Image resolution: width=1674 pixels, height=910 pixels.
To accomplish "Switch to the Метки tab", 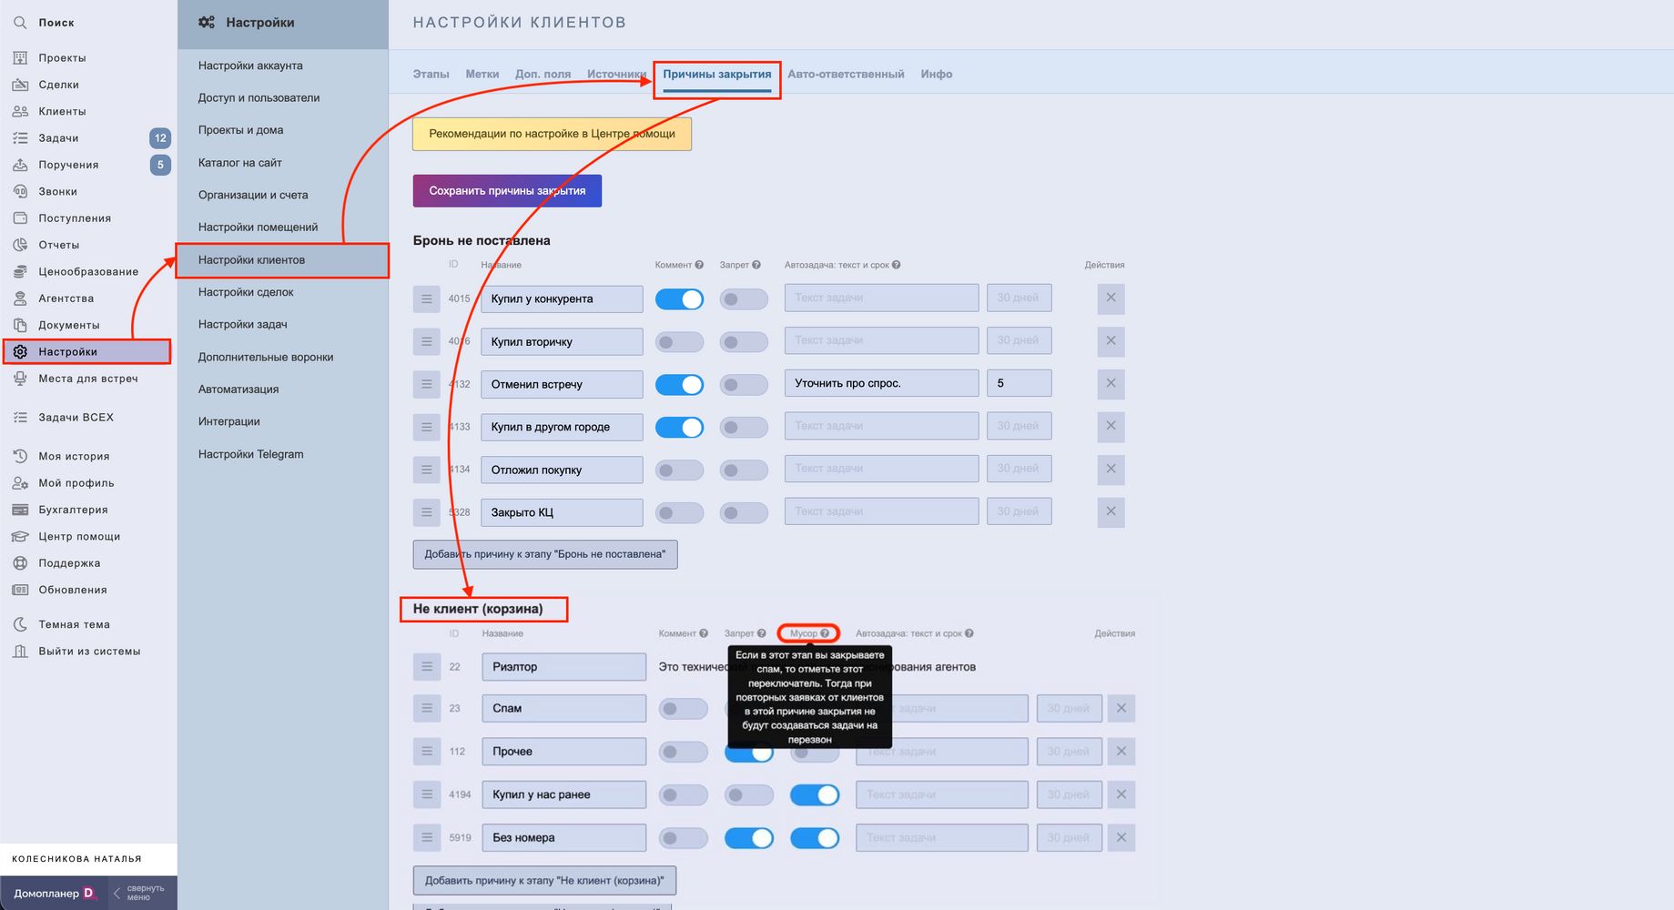I will click(482, 75).
